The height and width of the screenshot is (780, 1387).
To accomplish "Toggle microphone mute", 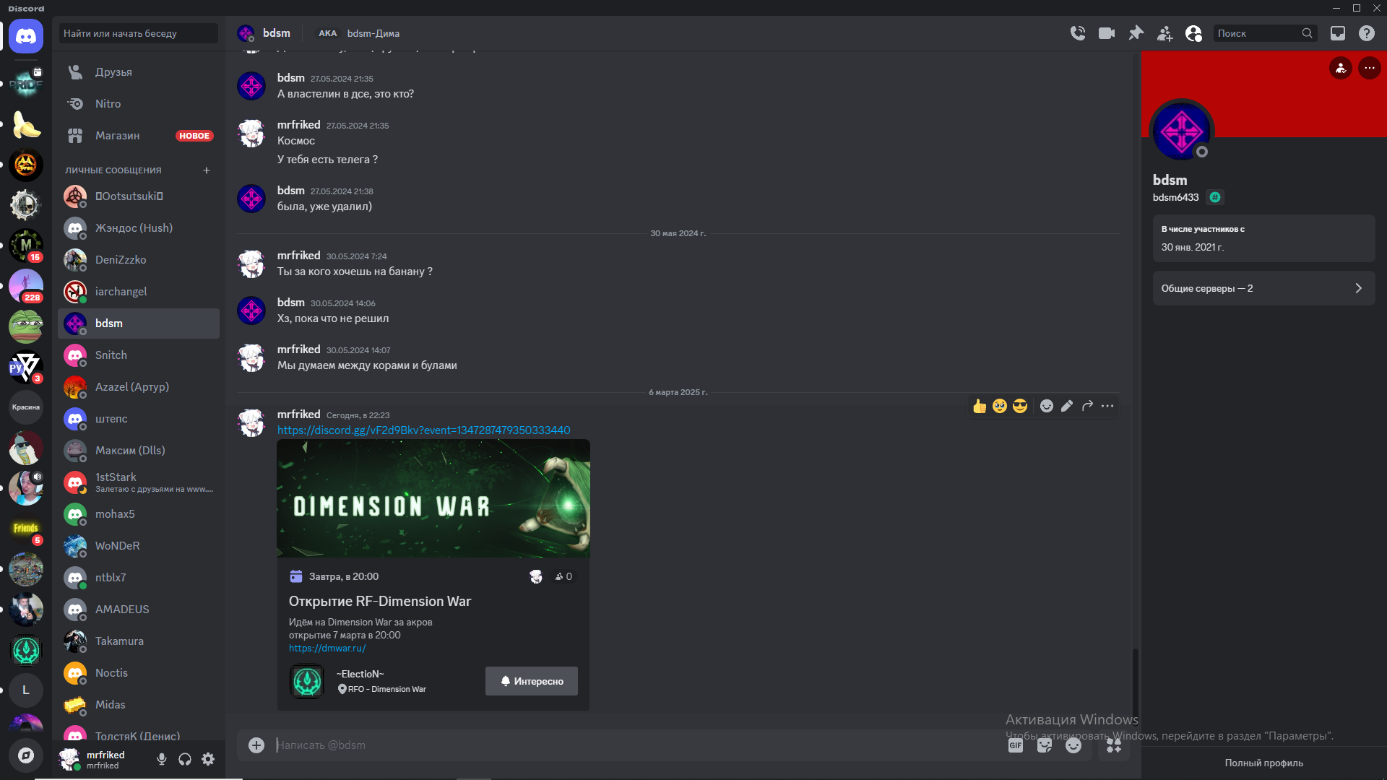I will (x=162, y=759).
